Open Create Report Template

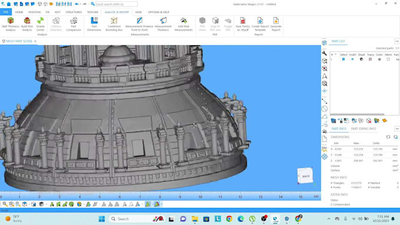tap(260, 24)
